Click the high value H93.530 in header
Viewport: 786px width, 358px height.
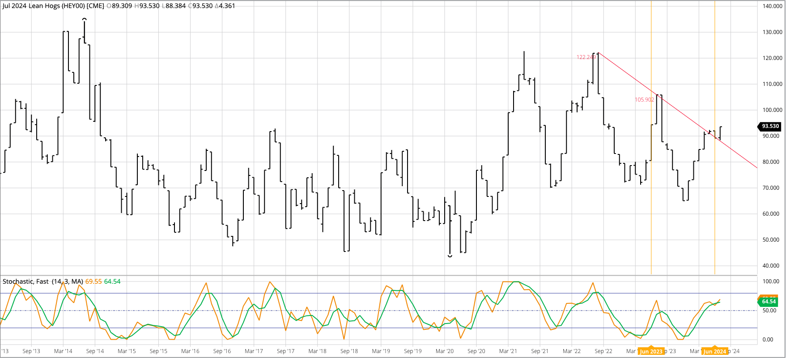(x=147, y=6)
